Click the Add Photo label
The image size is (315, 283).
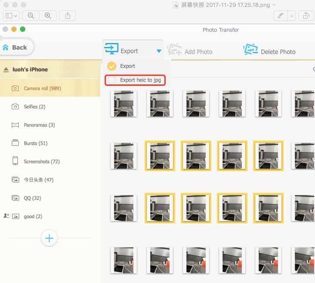pos(198,52)
